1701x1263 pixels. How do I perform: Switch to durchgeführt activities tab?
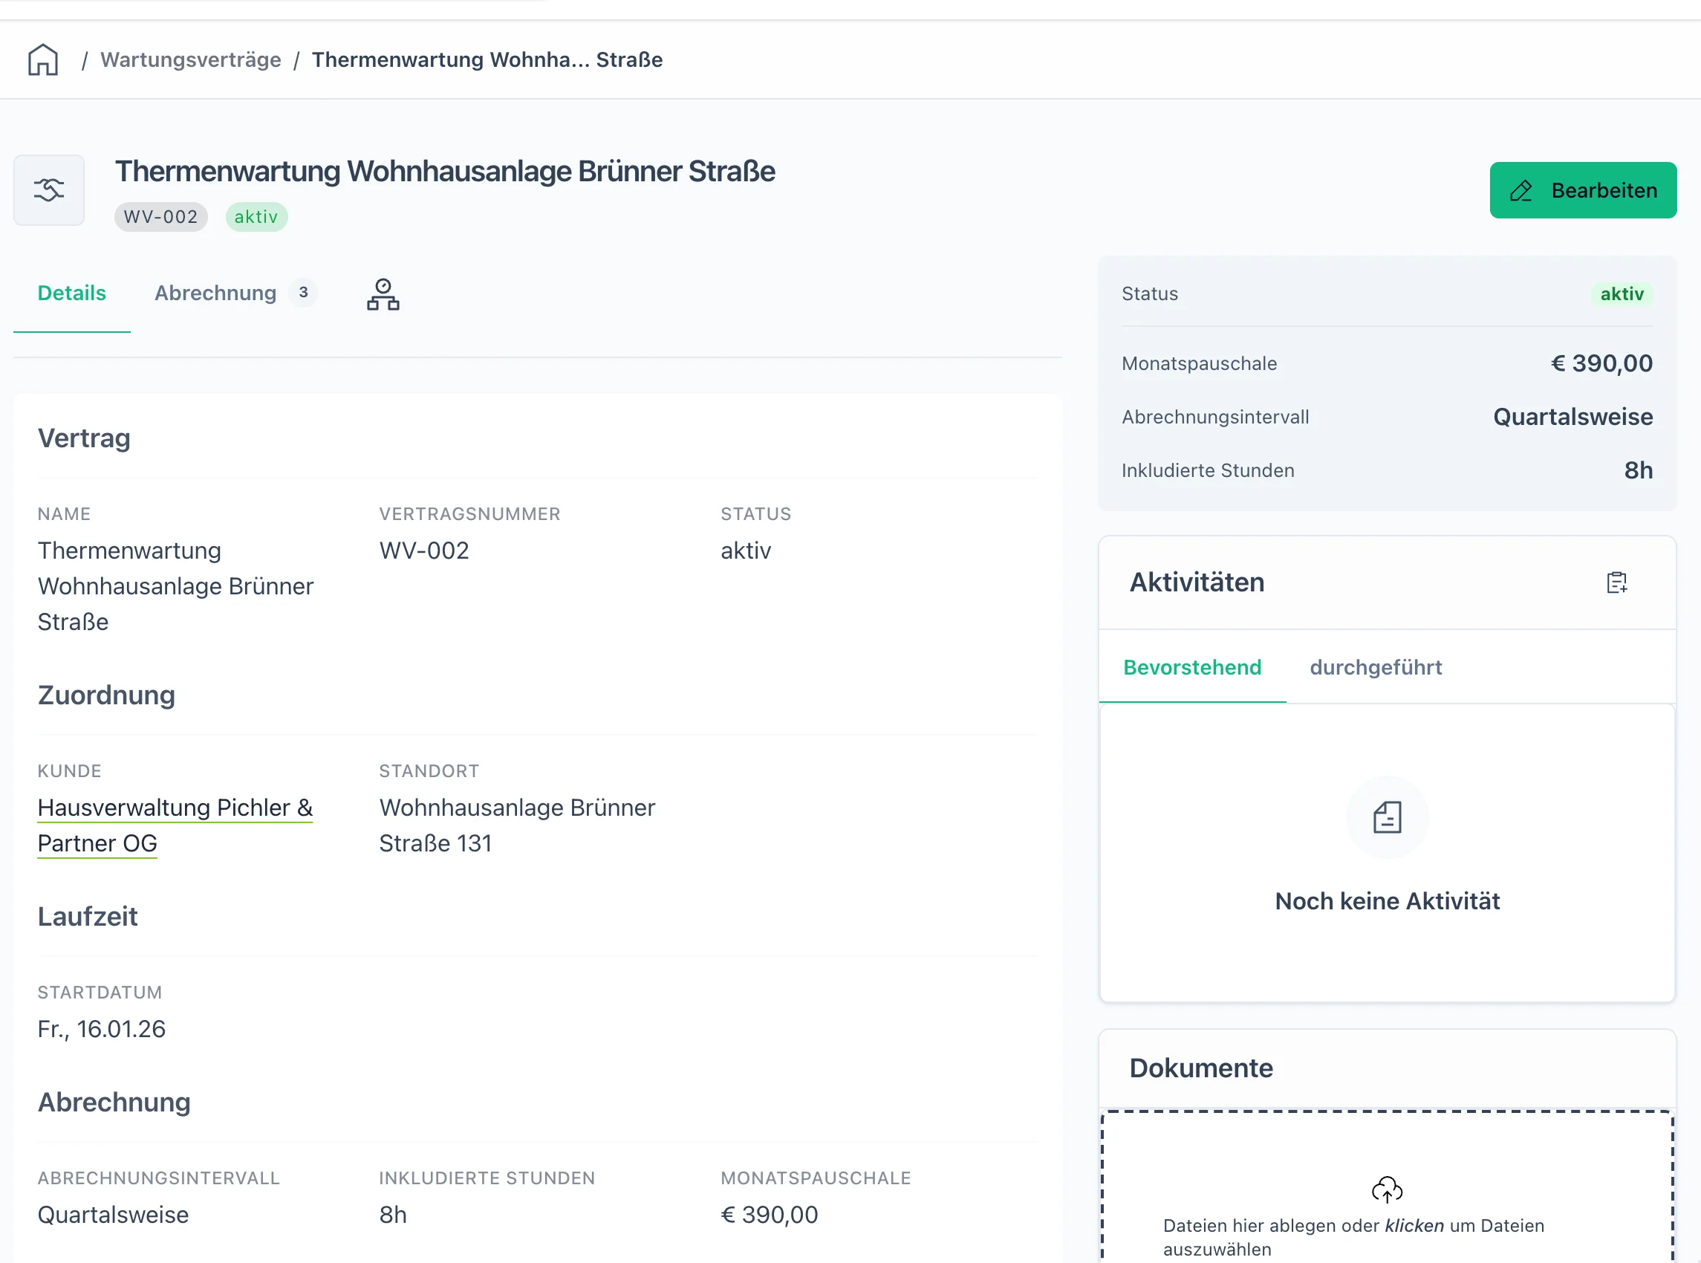[1376, 667]
